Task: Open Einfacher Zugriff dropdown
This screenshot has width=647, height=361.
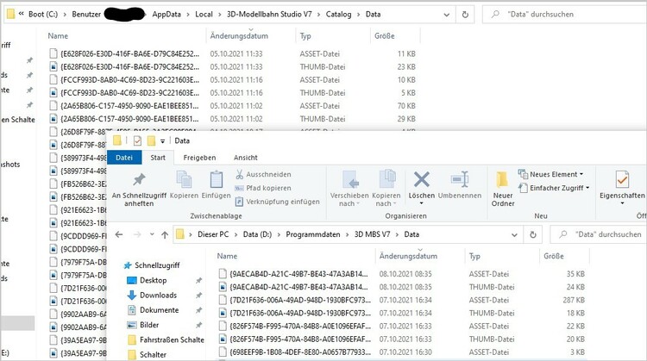Action: point(554,188)
